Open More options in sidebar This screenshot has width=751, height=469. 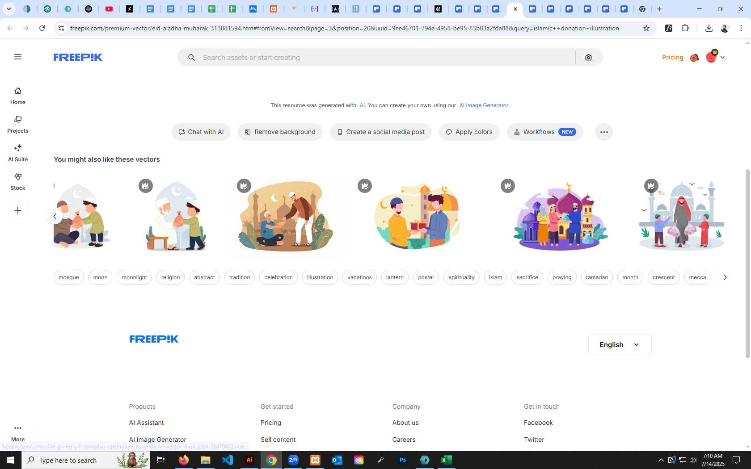pos(18,433)
